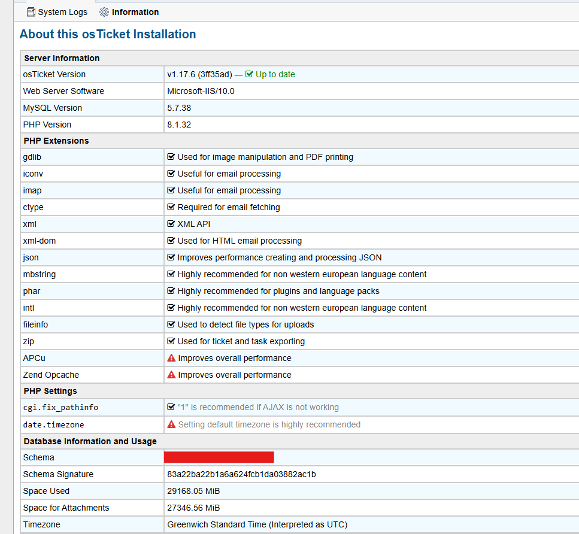The height and width of the screenshot is (534, 579).
Task: Click the iconv check icon
Action: coord(171,173)
